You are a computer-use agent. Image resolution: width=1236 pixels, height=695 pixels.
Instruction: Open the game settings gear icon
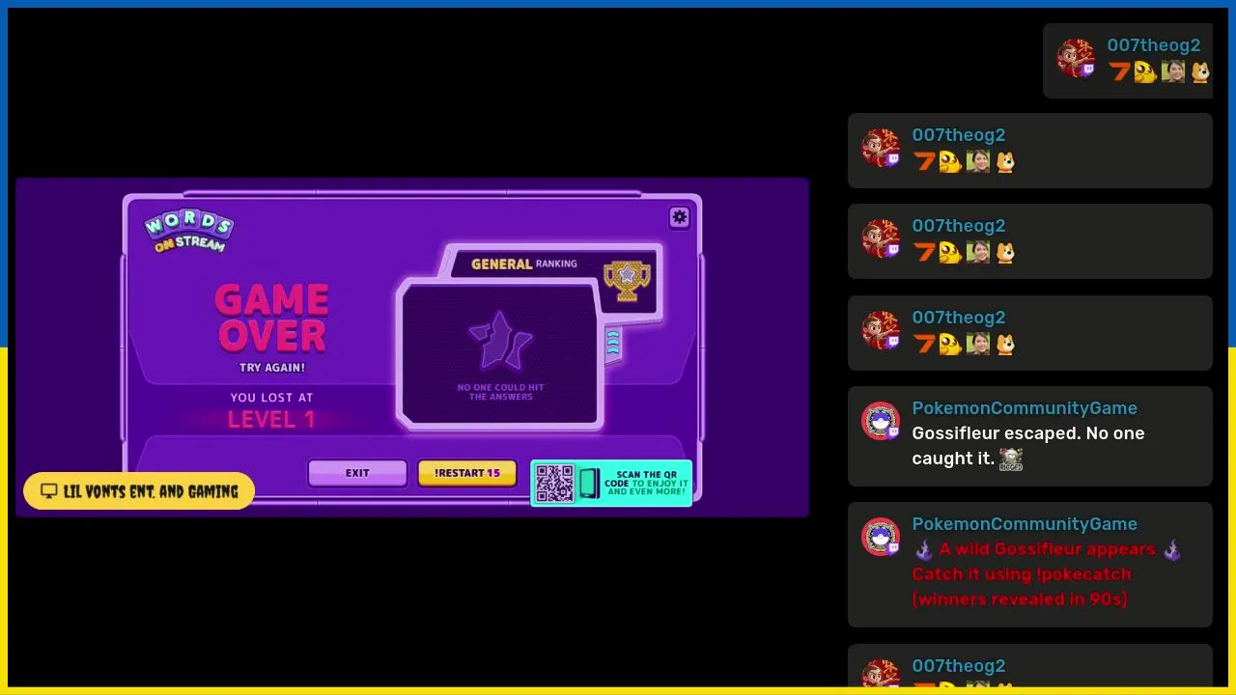pyautogui.click(x=680, y=217)
